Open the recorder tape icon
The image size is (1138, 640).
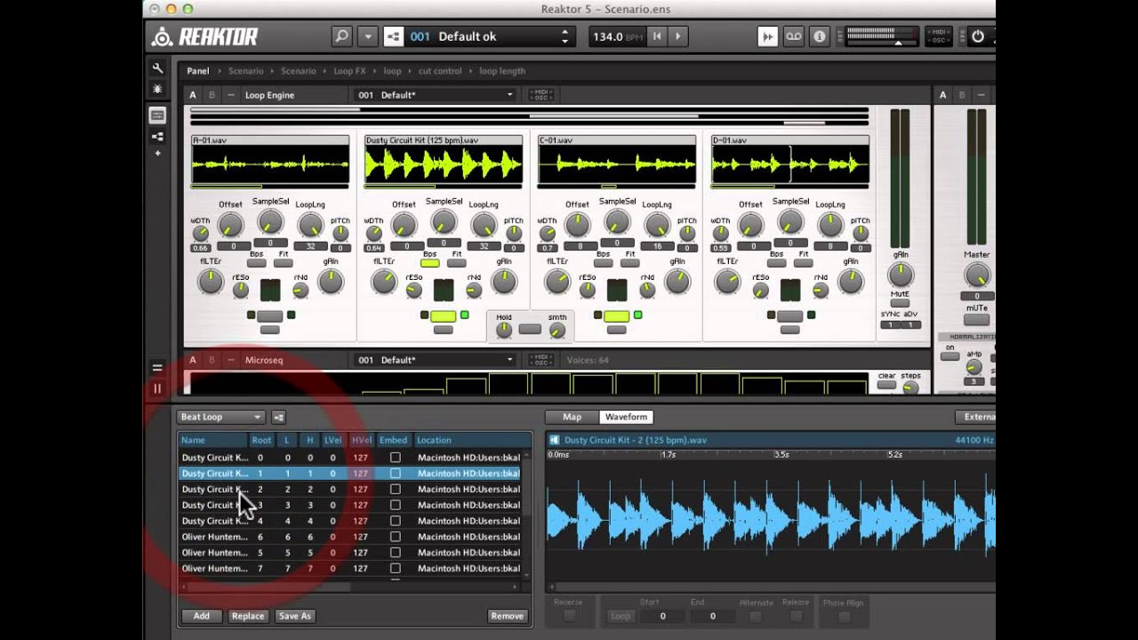(793, 36)
